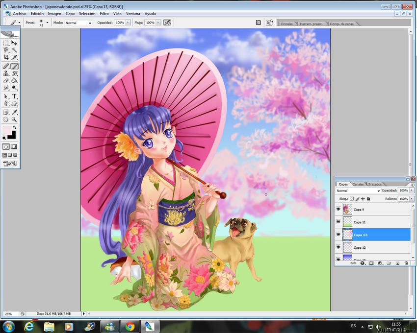Switch to the Trazados tab
417x333 pixels.
[375, 184]
